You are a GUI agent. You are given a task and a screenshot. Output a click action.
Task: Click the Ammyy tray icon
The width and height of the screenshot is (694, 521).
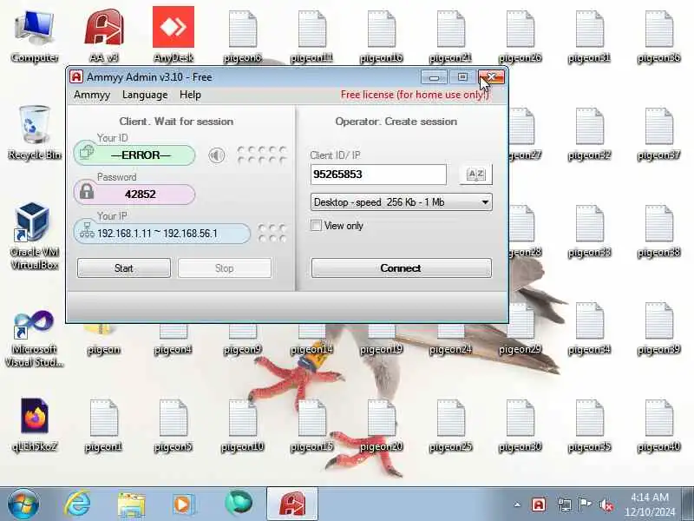[x=539, y=505]
